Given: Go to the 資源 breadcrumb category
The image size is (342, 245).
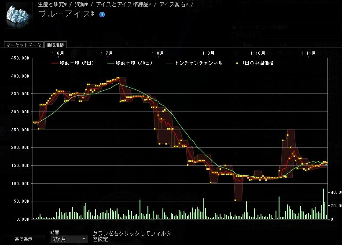Looking at the screenshot, I should tap(81, 4).
